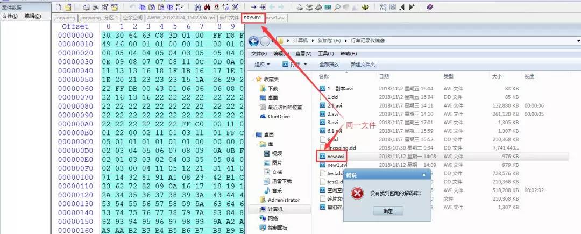Select 最近访问的位置 in the navigation pane

pos(285,108)
